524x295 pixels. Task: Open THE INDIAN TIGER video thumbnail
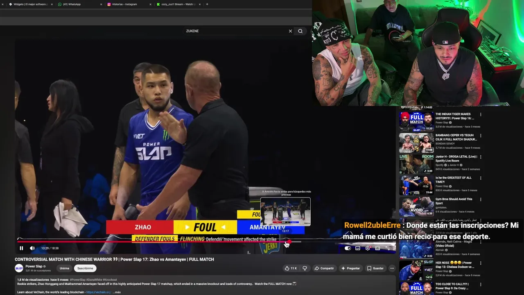click(416, 121)
